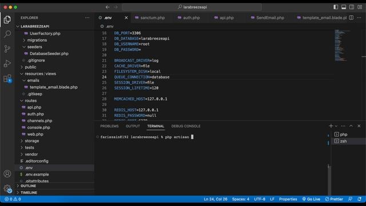The image size is (366, 206).
Task: Click the errors and warnings status indicator
Action: pos(13,199)
